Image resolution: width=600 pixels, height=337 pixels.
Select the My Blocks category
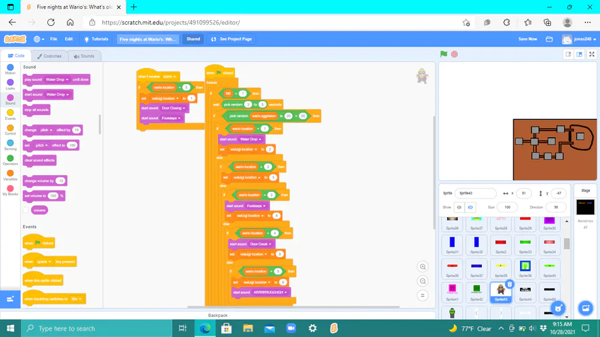click(10, 190)
